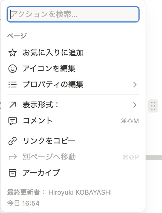Choose リンクをコピー from the menu
The height and width of the screenshot is (213, 162).
pyautogui.click(x=73, y=141)
